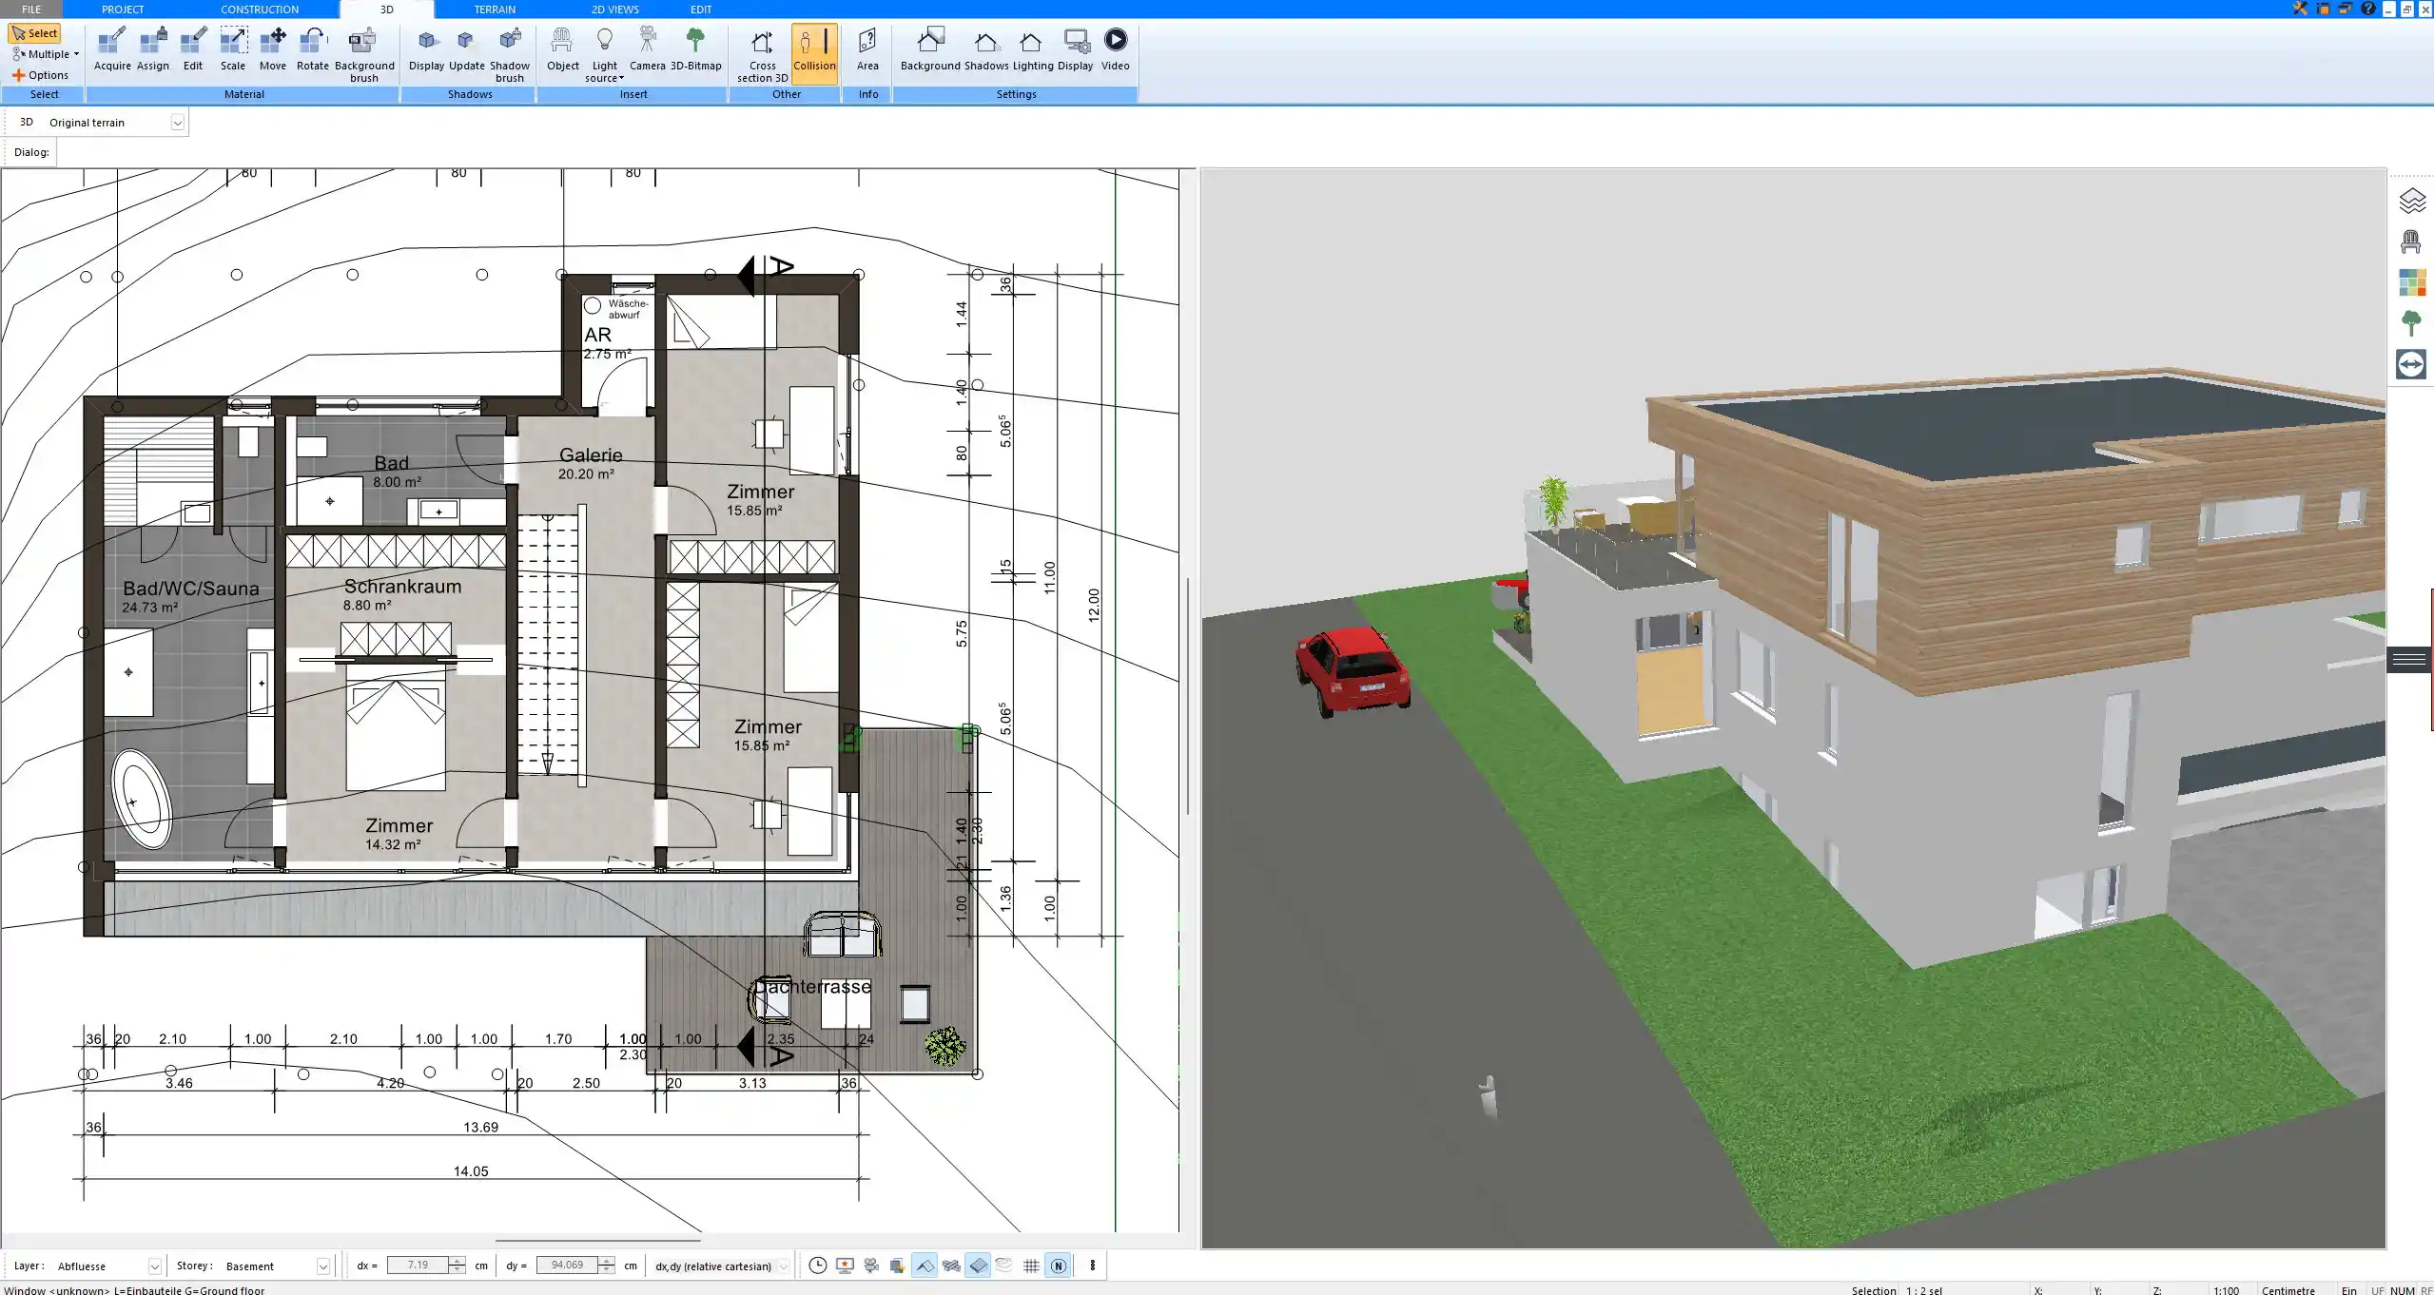Toggle the terrain contours icon in bottom toolbar
This screenshot has height=1295, width=2434.
click(1004, 1266)
